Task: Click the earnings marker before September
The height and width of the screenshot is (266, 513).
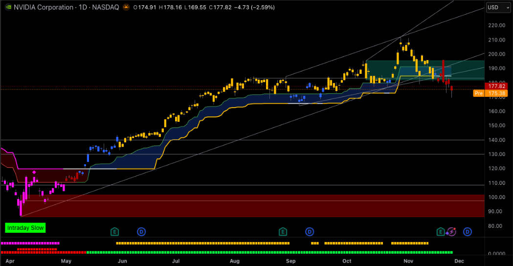Action: coord(282,231)
